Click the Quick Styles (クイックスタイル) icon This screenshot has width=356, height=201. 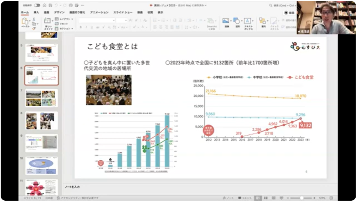coord(273,21)
